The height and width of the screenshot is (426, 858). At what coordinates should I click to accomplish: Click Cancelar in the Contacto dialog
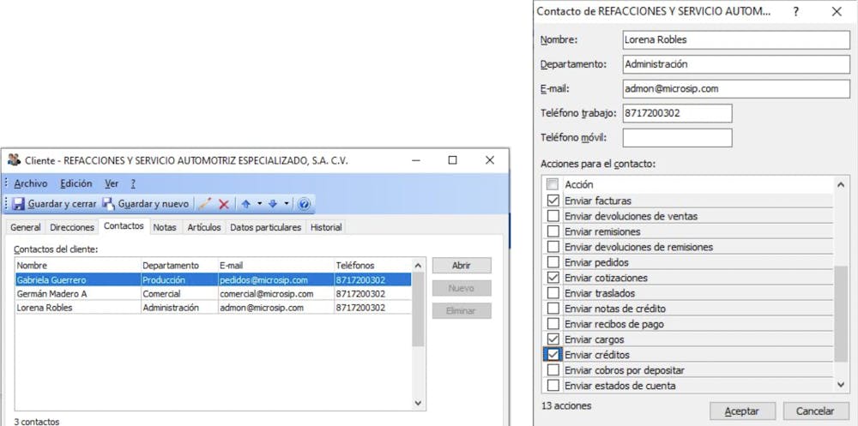click(x=815, y=411)
